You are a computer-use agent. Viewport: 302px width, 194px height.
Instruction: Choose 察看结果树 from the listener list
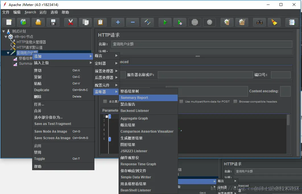(x=148, y=91)
